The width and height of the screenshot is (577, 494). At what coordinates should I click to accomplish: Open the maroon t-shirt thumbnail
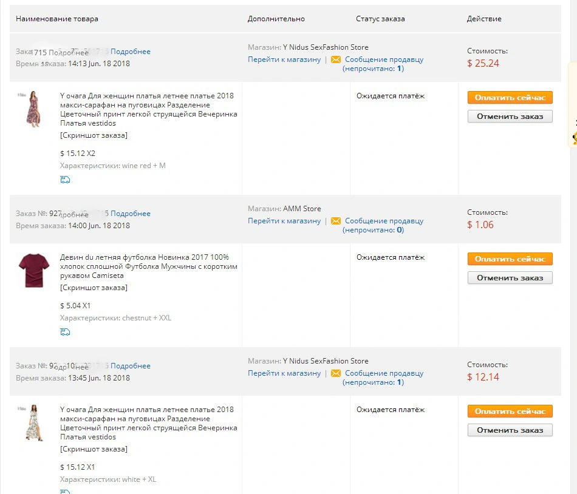pyautogui.click(x=33, y=271)
